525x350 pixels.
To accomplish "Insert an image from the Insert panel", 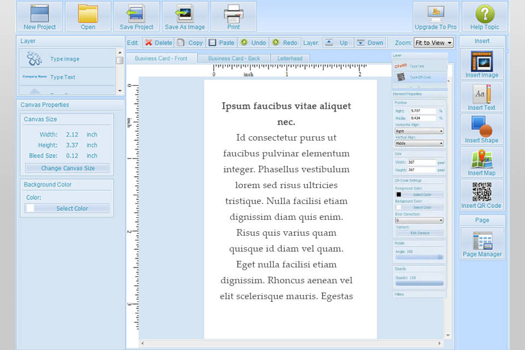I will click(x=482, y=64).
